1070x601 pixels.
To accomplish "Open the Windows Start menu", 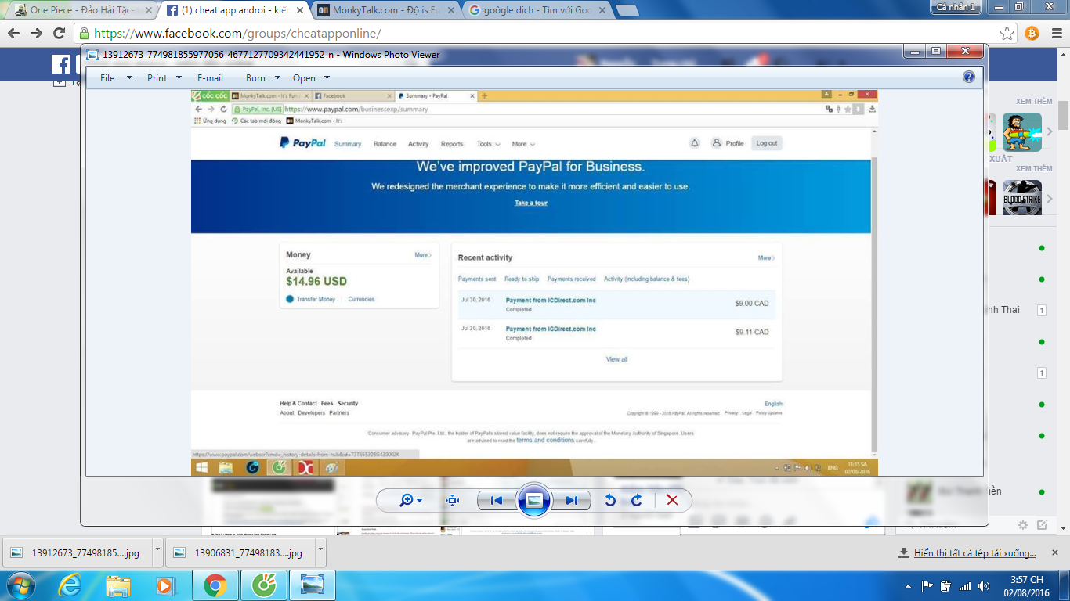I will click(20, 585).
